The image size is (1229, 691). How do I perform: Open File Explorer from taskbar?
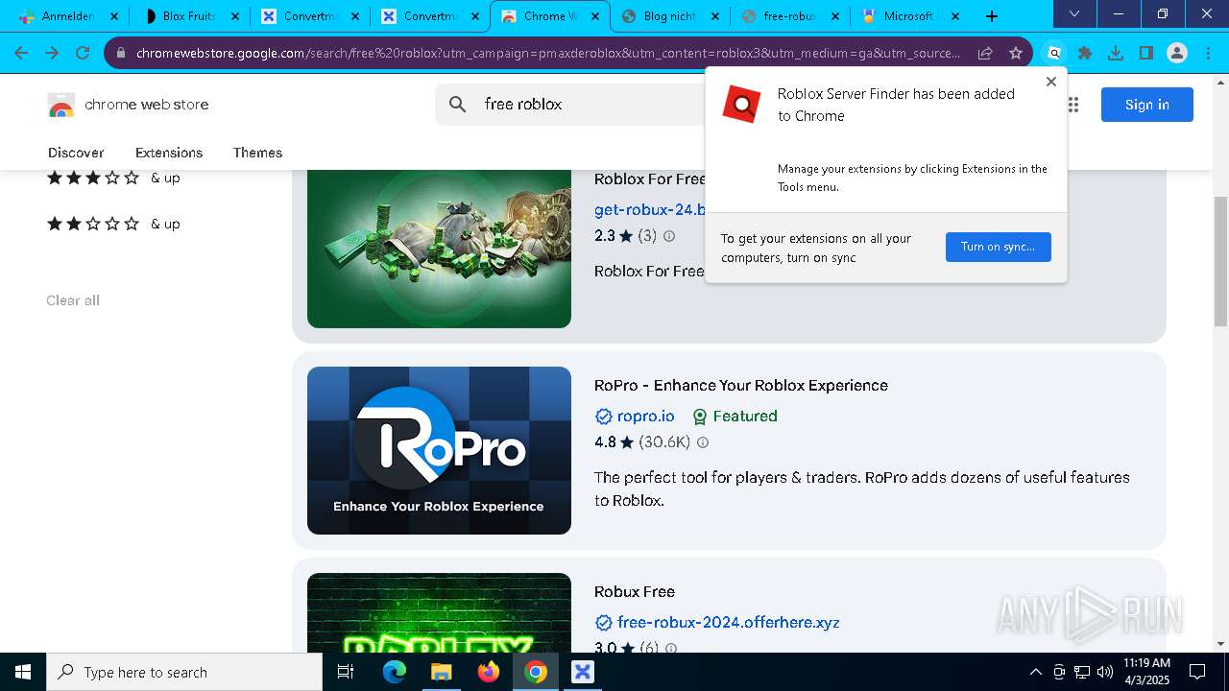(441, 672)
